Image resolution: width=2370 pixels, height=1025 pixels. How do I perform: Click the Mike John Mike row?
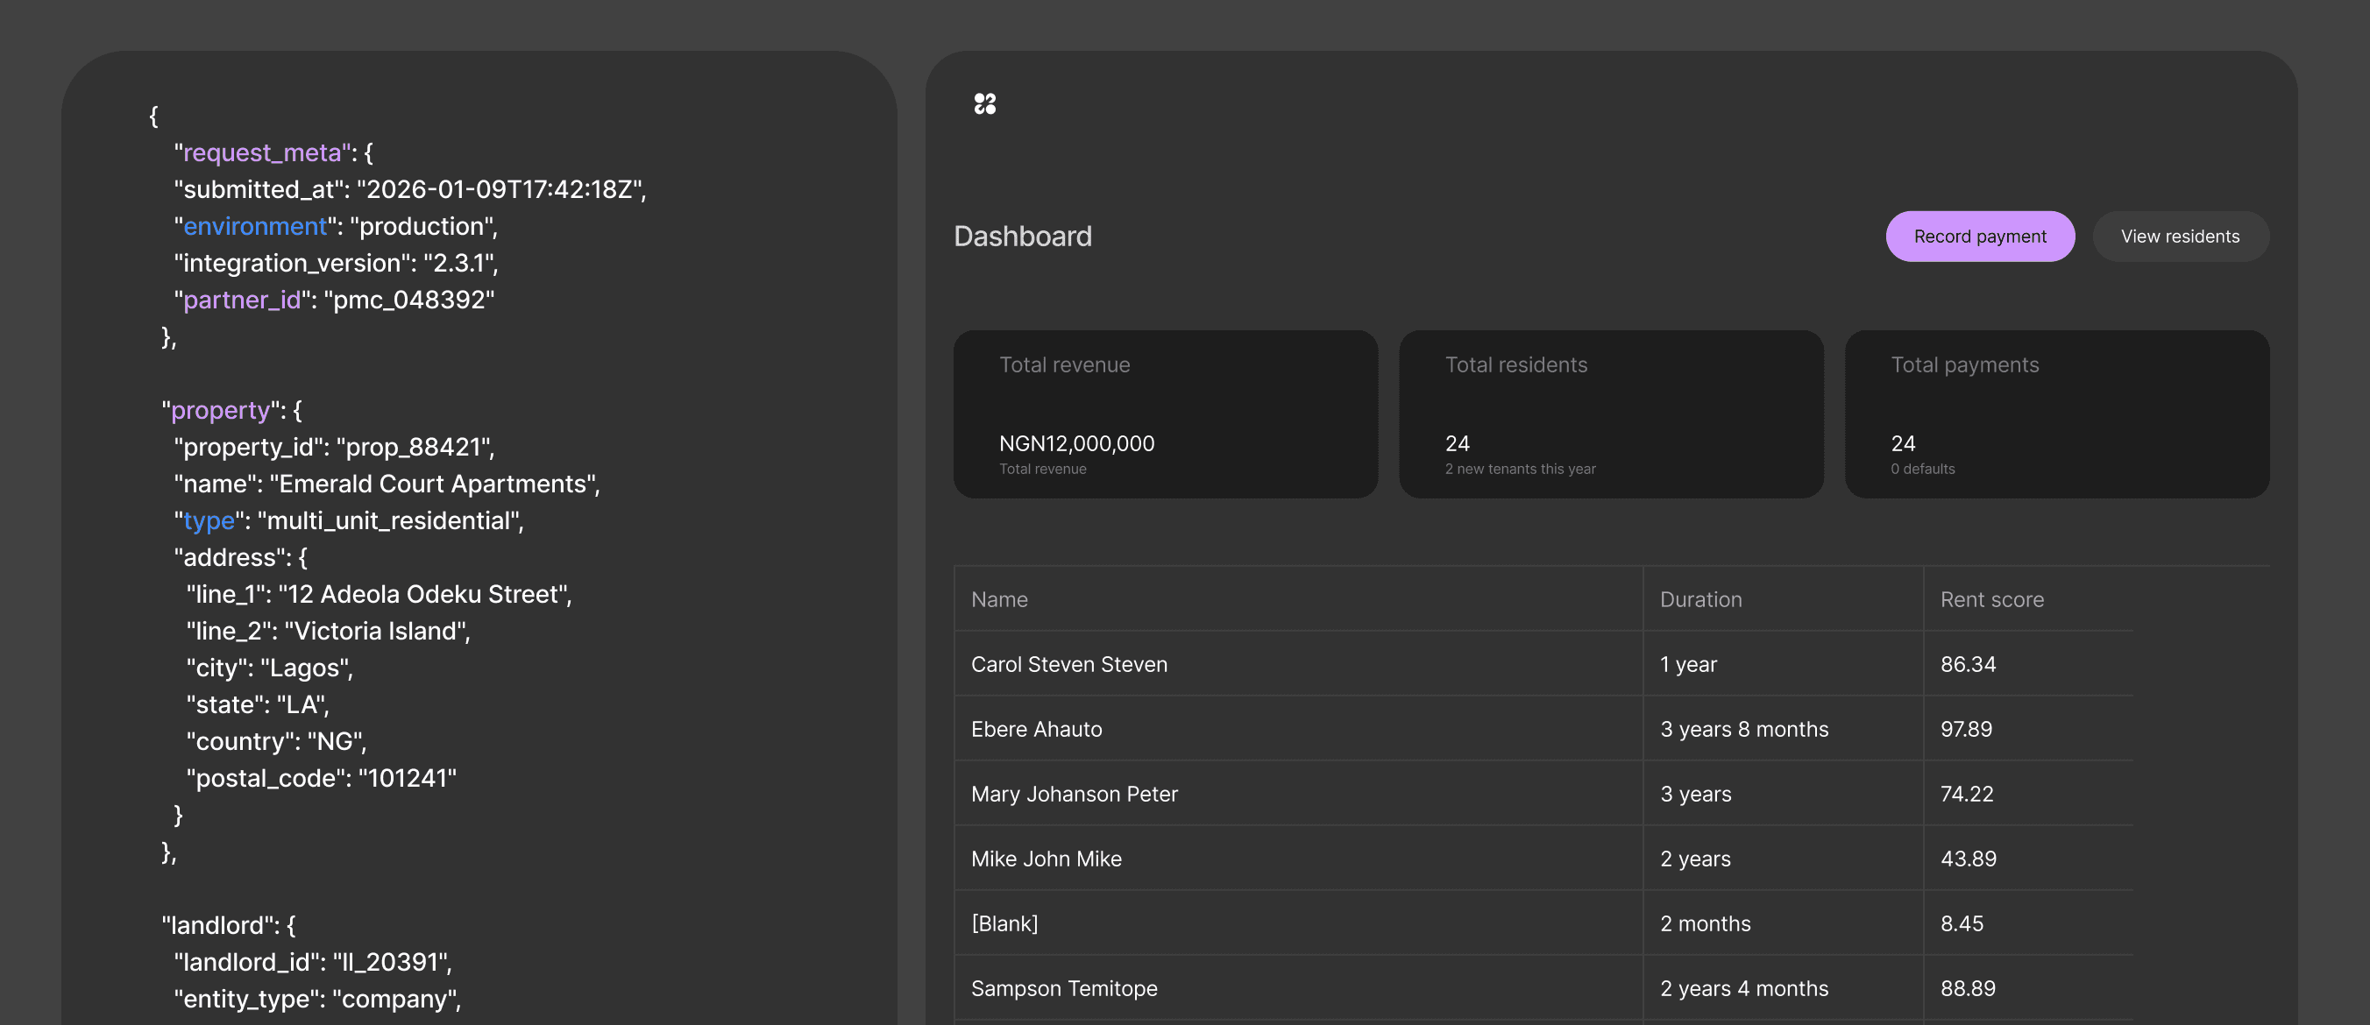click(1046, 859)
